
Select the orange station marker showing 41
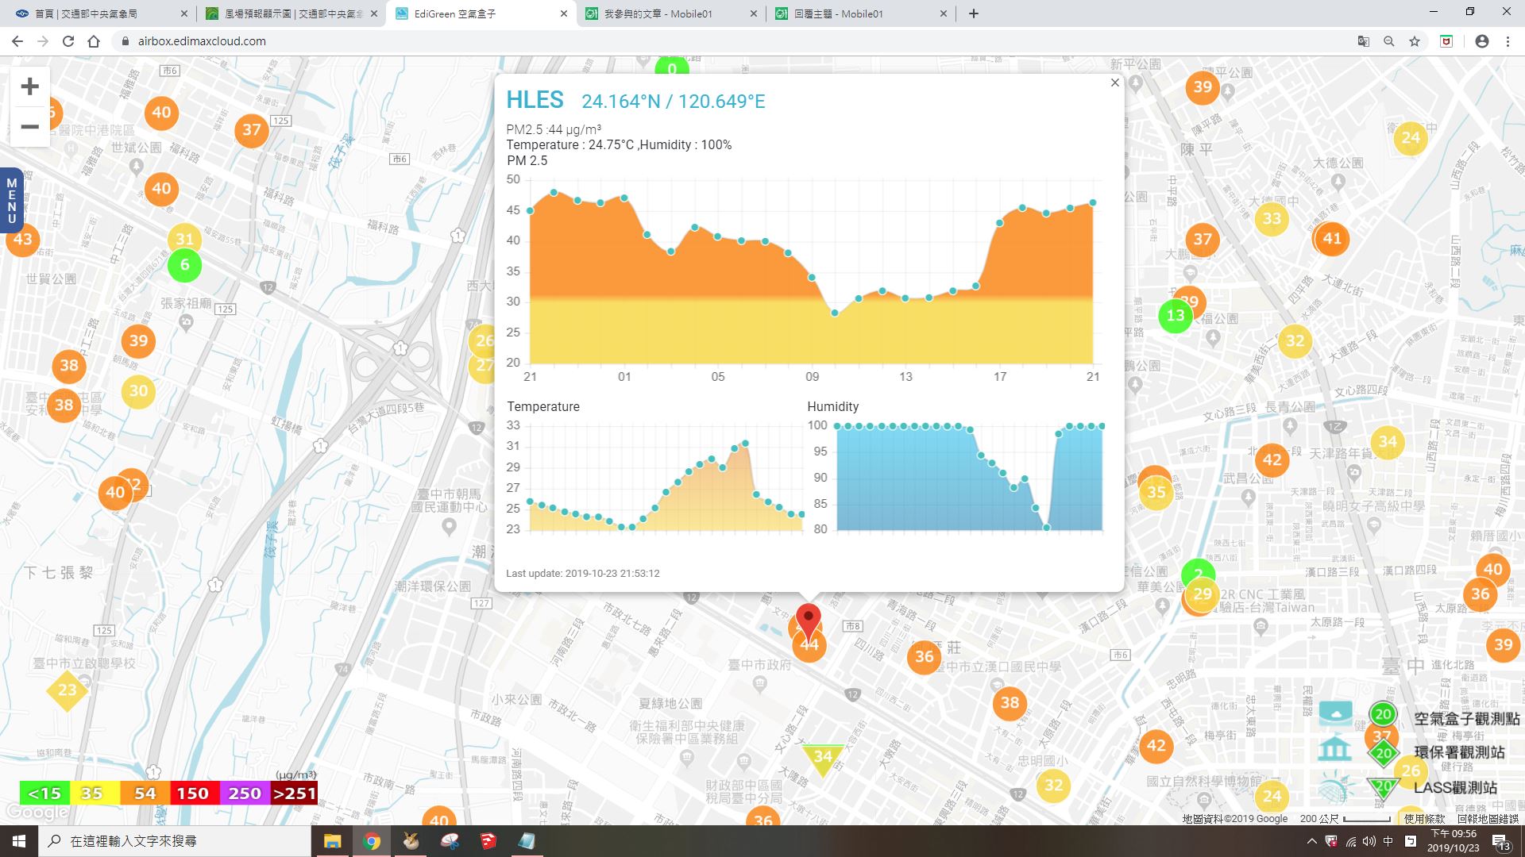(x=1332, y=238)
